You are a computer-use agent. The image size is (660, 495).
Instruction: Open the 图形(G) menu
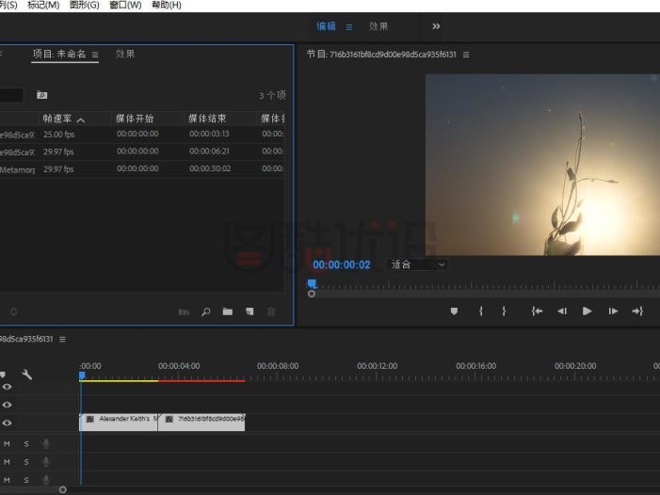(x=84, y=5)
